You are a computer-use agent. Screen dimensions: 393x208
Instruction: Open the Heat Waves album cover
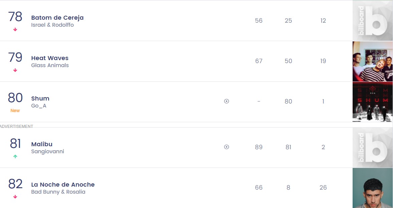pos(372,61)
